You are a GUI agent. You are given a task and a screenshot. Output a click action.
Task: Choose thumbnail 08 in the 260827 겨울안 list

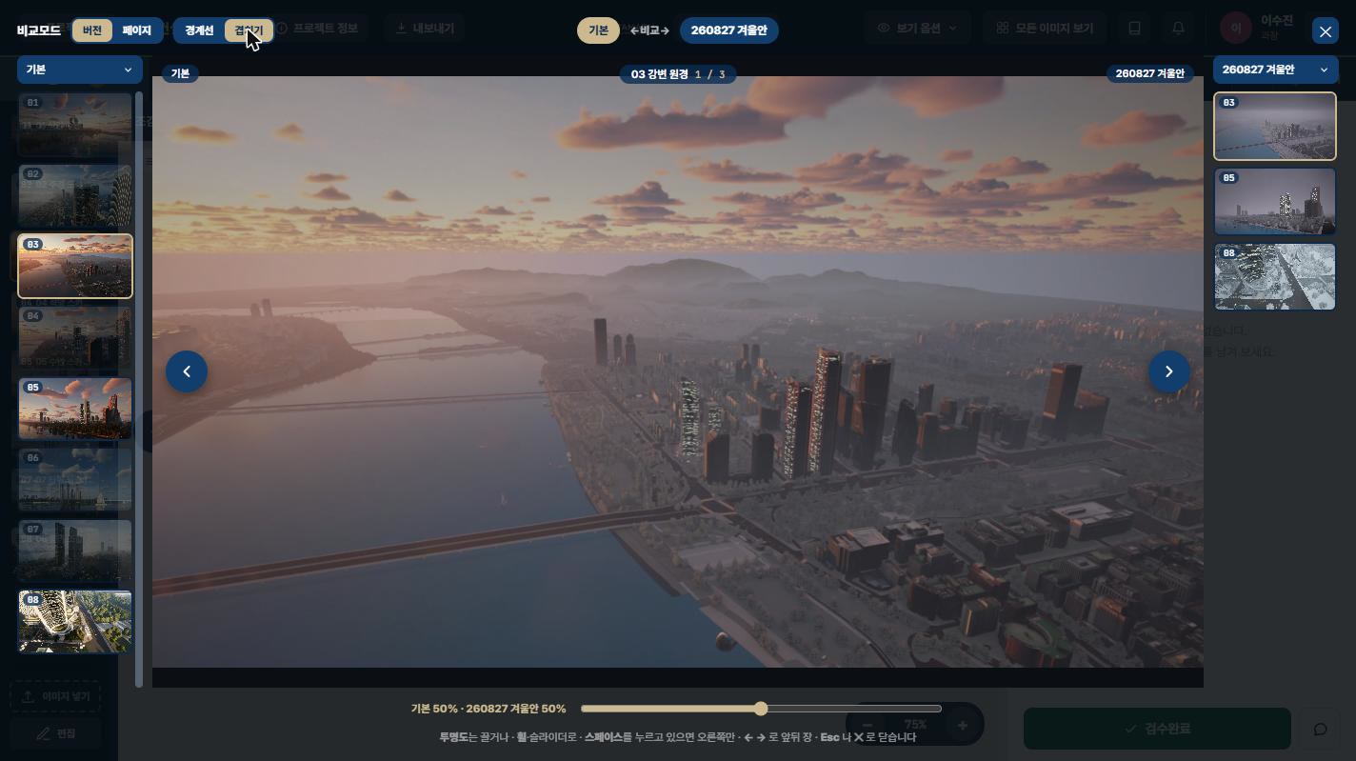point(1275,276)
